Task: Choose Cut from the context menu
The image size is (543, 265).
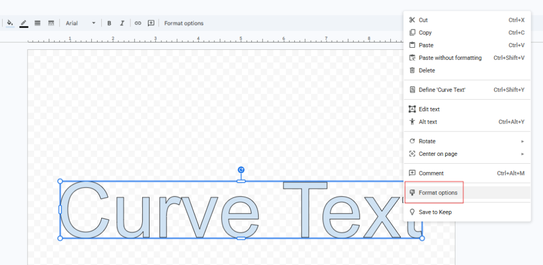Action: (423, 20)
